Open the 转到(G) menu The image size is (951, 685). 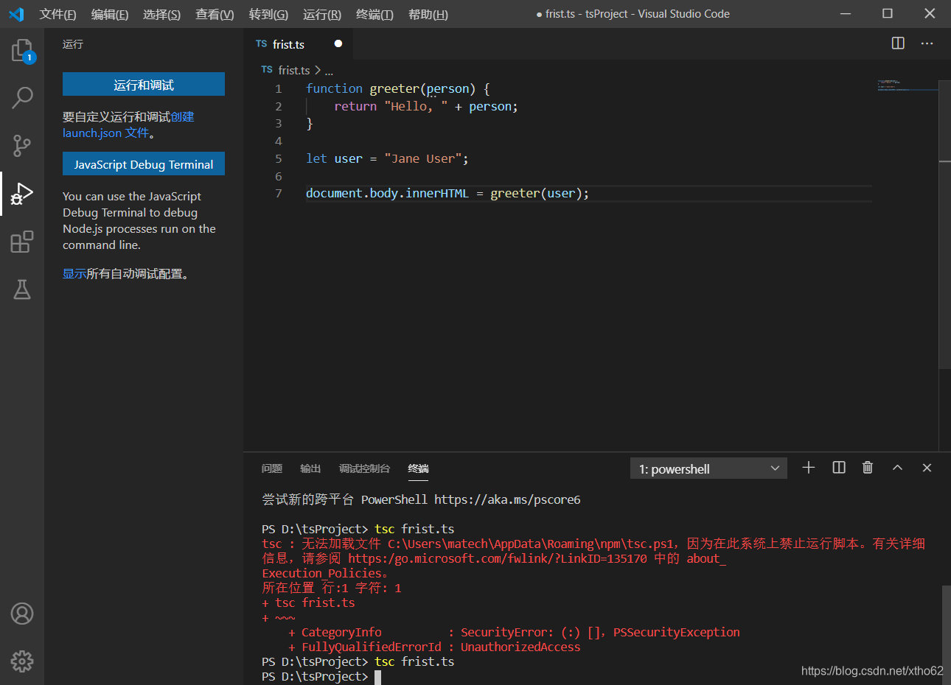pos(268,14)
